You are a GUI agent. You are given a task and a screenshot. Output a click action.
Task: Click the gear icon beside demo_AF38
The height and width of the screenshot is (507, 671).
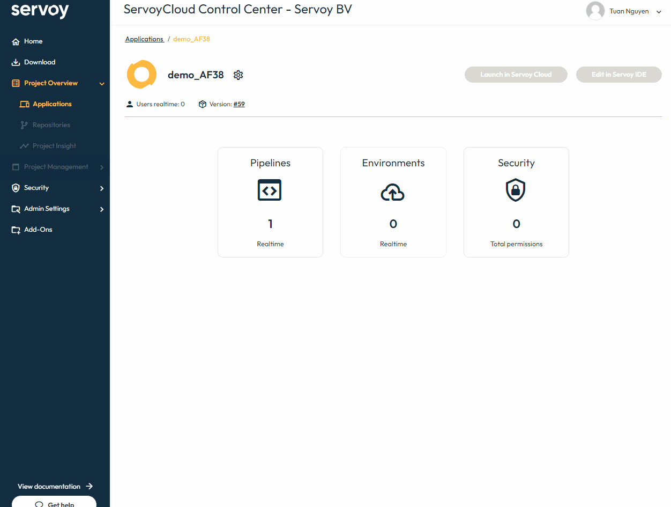pyautogui.click(x=238, y=75)
